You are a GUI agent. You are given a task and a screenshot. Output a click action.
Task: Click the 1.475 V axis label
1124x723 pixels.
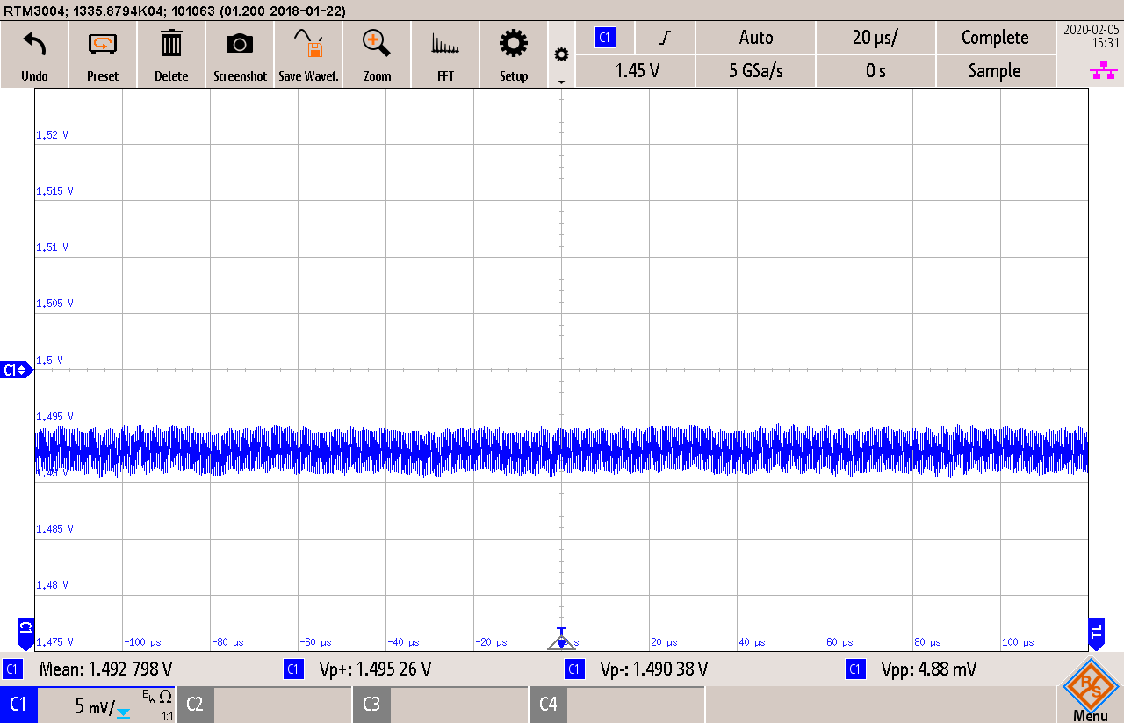(x=54, y=642)
